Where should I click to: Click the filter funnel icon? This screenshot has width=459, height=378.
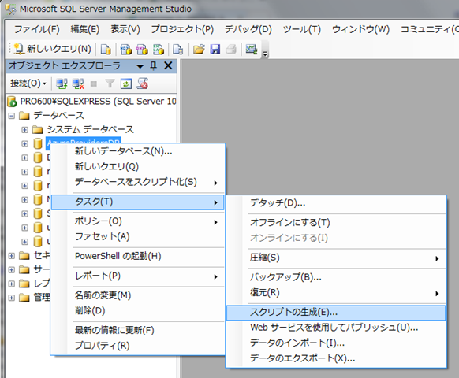tap(110, 84)
